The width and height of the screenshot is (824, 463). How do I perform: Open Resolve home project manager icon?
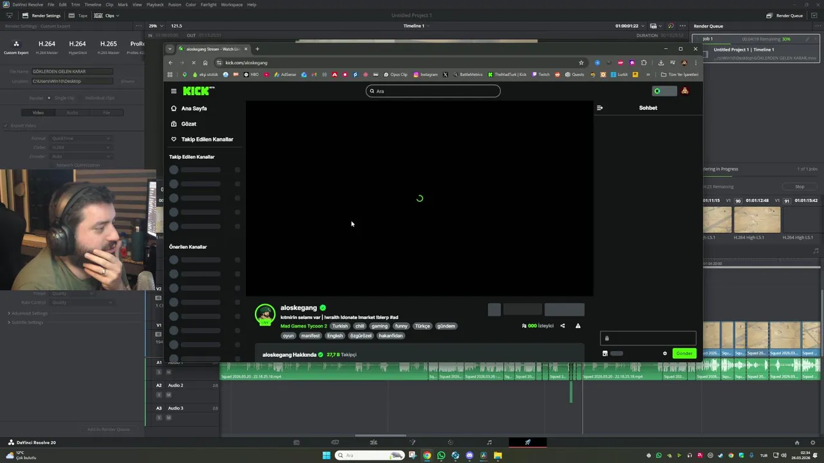click(797, 442)
